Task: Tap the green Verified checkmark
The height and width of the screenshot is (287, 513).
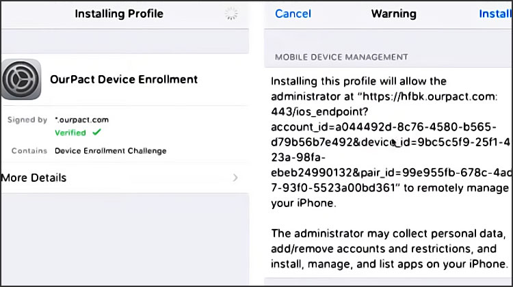Action: (96, 132)
